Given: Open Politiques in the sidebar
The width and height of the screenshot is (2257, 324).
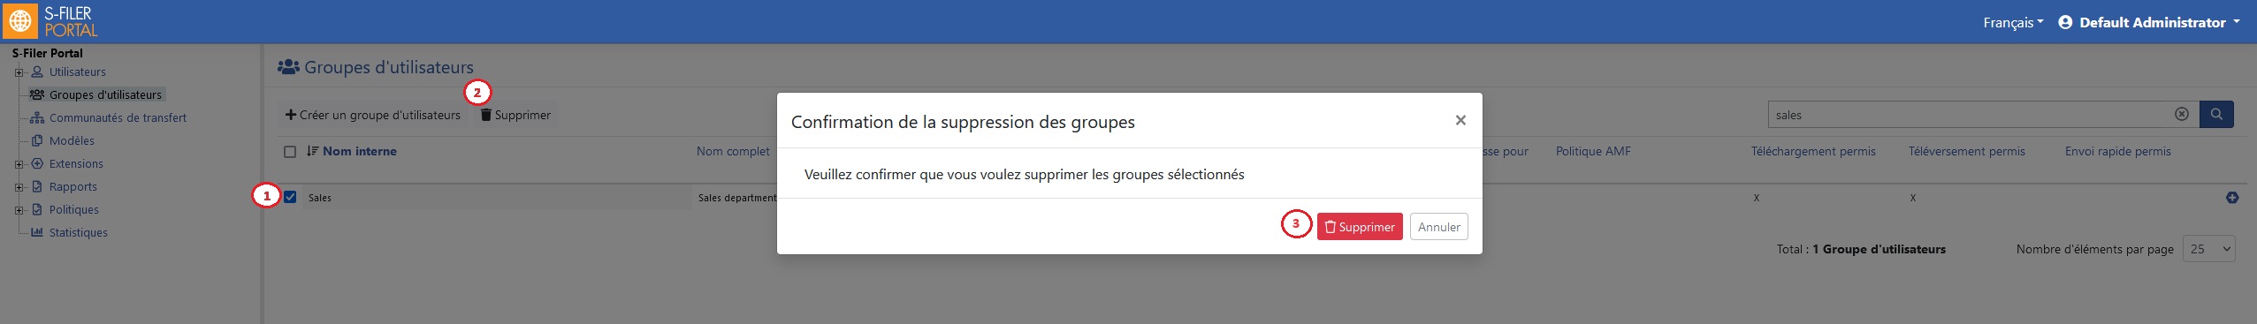Looking at the screenshot, I should [x=74, y=209].
